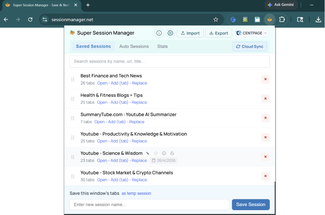Click Replace for Health & Fitness Blogs + Tips
The height and width of the screenshot is (215, 325).
[139, 102]
